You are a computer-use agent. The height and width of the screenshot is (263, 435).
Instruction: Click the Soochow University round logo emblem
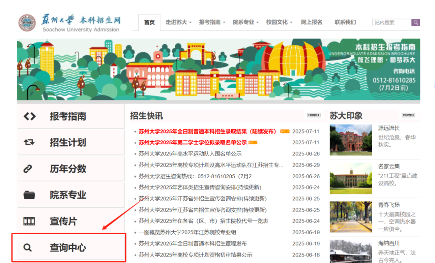point(27,23)
